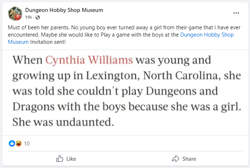View the reaction count of 10
250x168 pixels.
click(x=27, y=144)
